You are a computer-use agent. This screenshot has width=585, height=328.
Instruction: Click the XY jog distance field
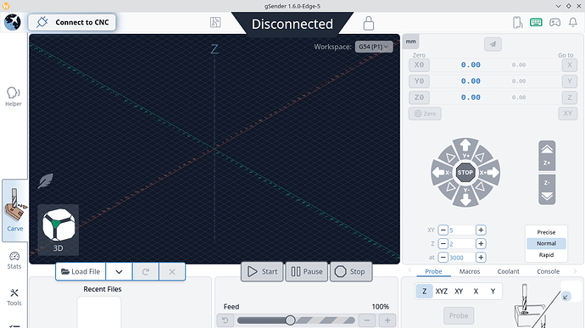[462, 230]
